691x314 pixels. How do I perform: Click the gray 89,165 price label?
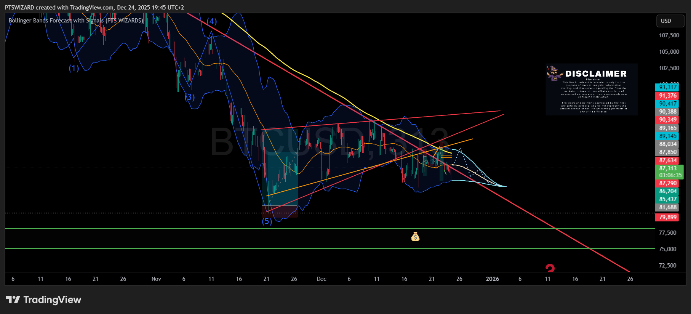pos(668,128)
